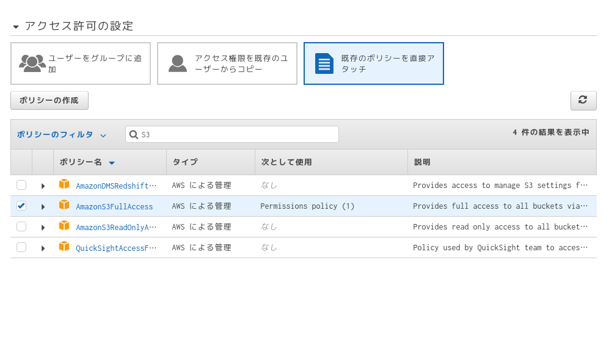Open the QuickSightAccessF policy link

coord(116,248)
